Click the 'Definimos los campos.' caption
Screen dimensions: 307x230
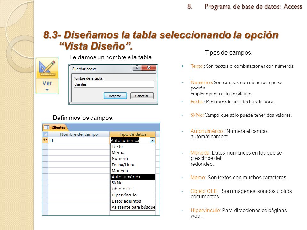pos(83,118)
